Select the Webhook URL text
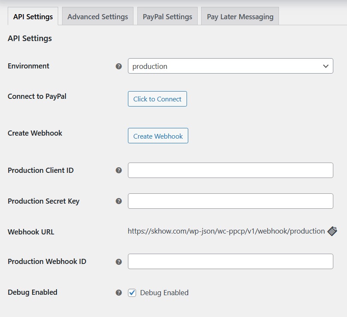 pyautogui.click(x=226, y=231)
